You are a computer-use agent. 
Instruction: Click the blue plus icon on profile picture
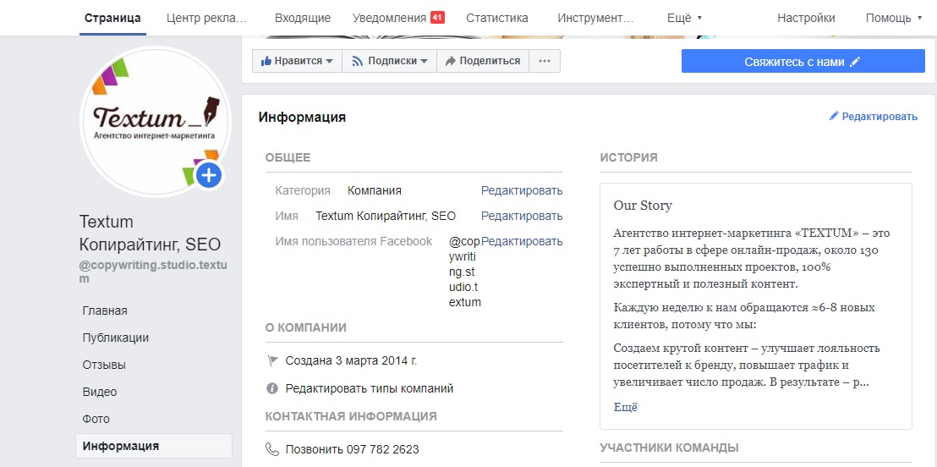tap(208, 175)
